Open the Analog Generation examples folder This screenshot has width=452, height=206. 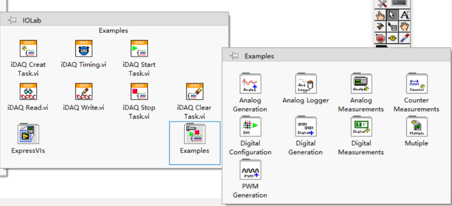[250, 83]
